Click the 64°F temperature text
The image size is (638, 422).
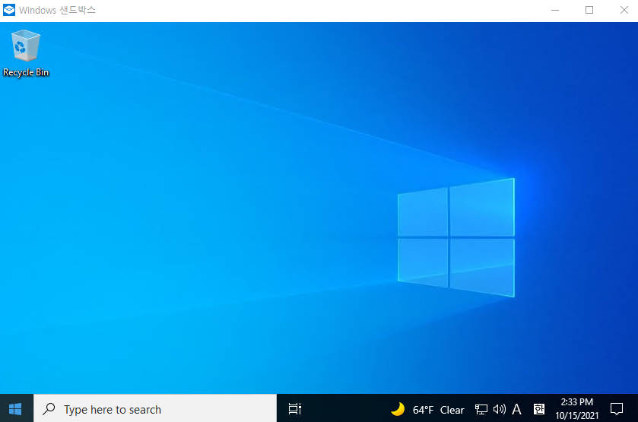[x=423, y=410]
